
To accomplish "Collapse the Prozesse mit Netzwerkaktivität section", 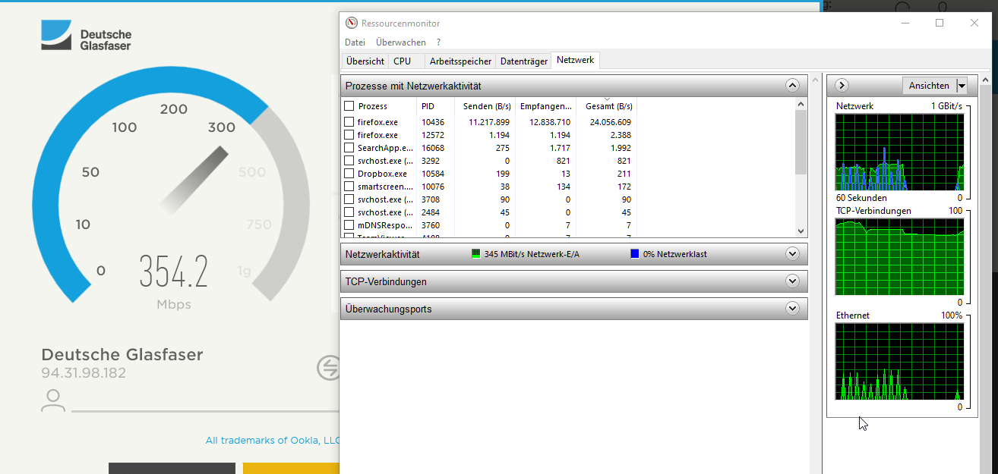I will (x=793, y=86).
